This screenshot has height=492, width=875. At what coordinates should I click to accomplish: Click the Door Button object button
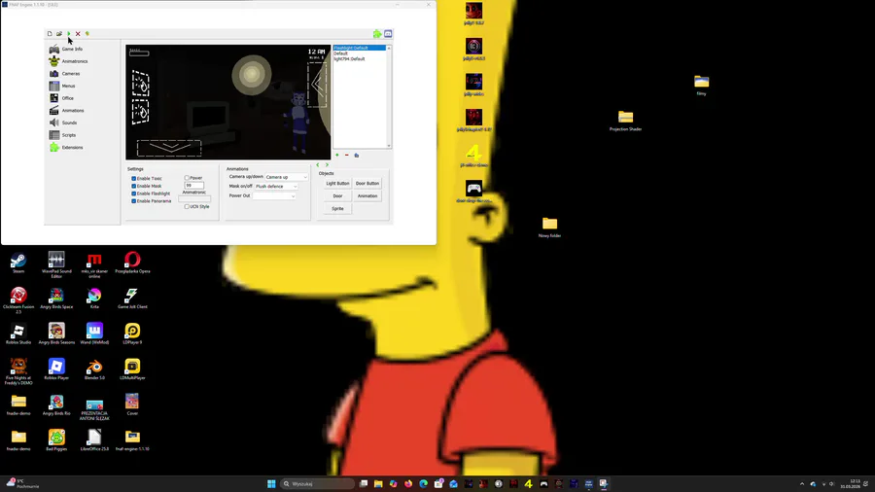coord(367,184)
